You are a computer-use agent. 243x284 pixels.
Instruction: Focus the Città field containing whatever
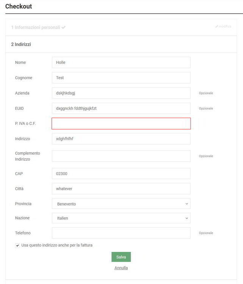pos(121,189)
